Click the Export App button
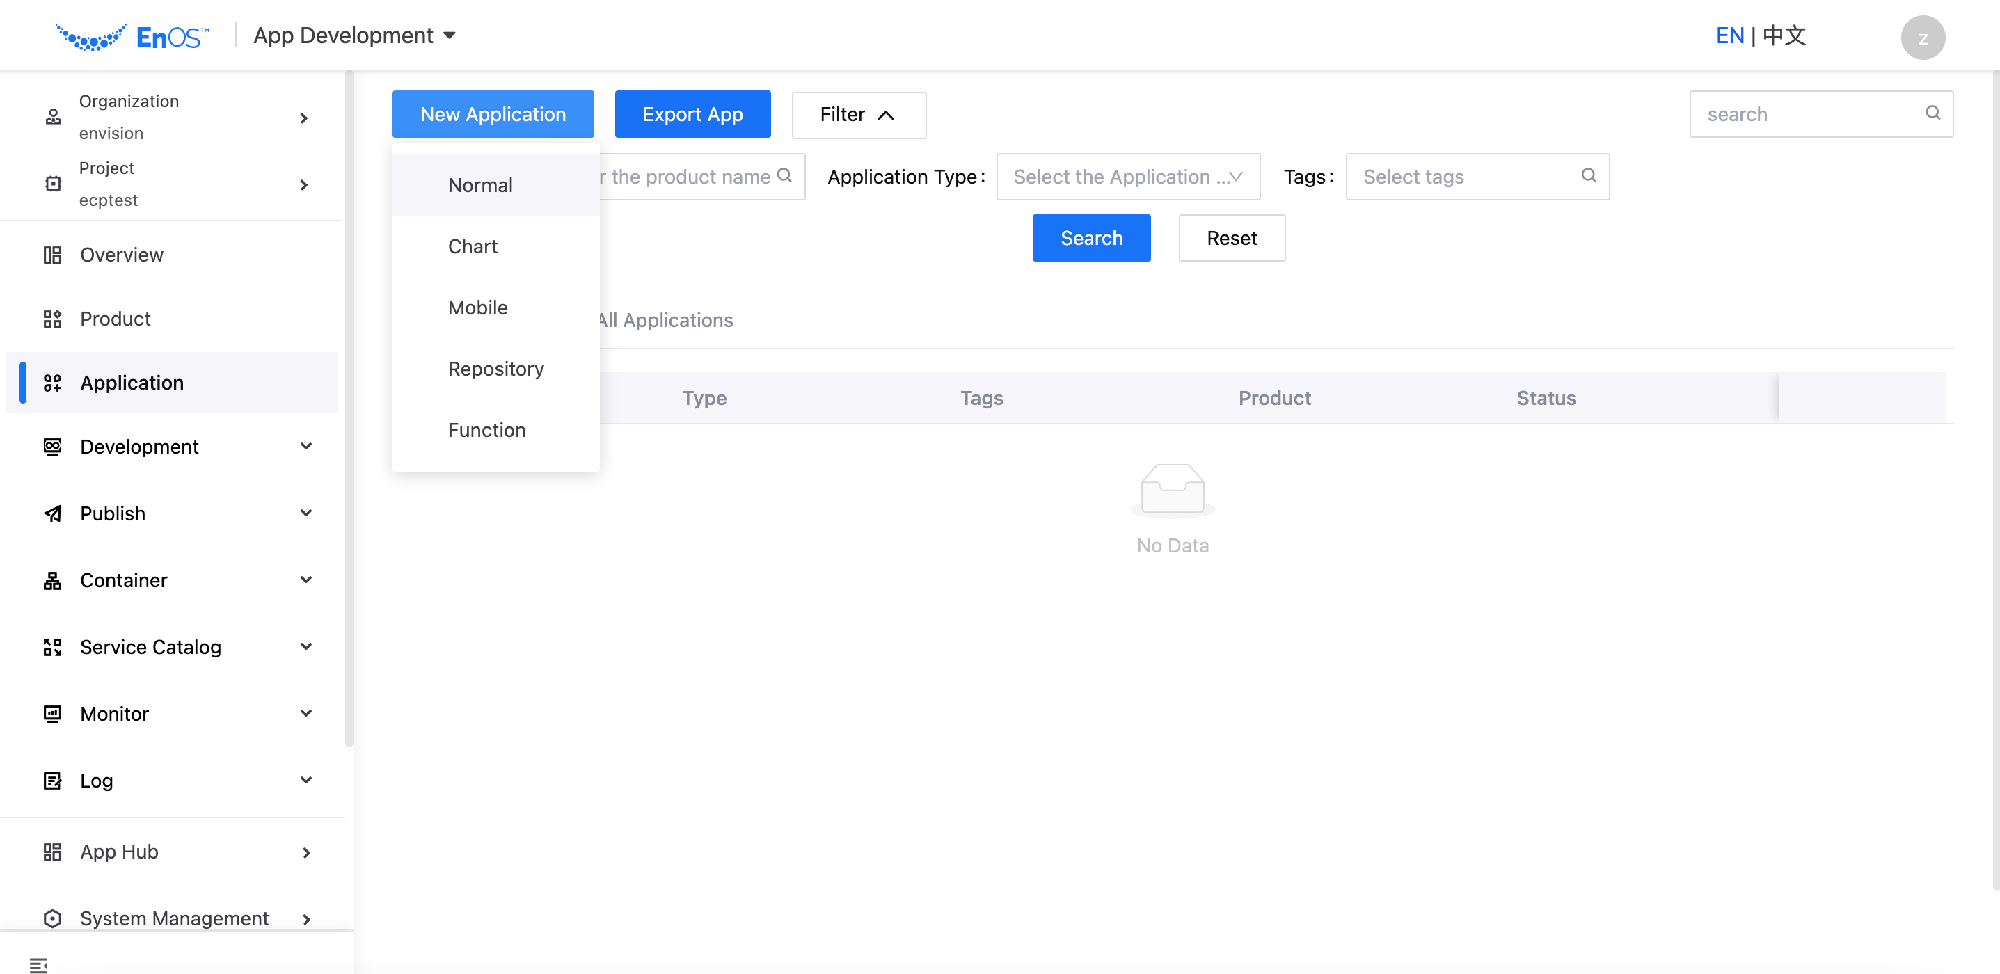Screen dimensions: 2000x974 (x=691, y=113)
